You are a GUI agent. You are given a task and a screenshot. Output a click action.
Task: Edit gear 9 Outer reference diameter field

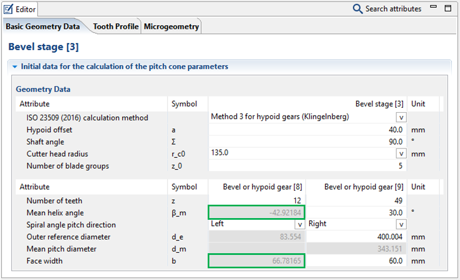click(x=357, y=236)
